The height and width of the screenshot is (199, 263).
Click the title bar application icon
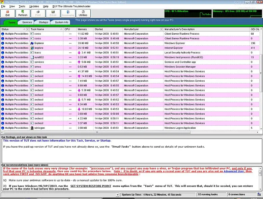[2, 2]
